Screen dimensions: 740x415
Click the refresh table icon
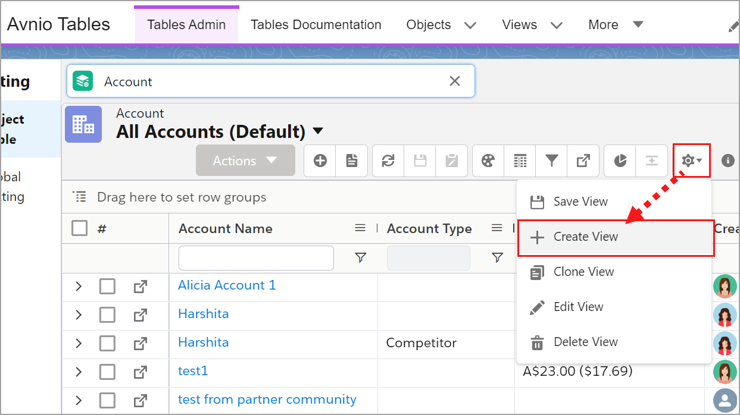pyautogui.click(x=388, y=161)
